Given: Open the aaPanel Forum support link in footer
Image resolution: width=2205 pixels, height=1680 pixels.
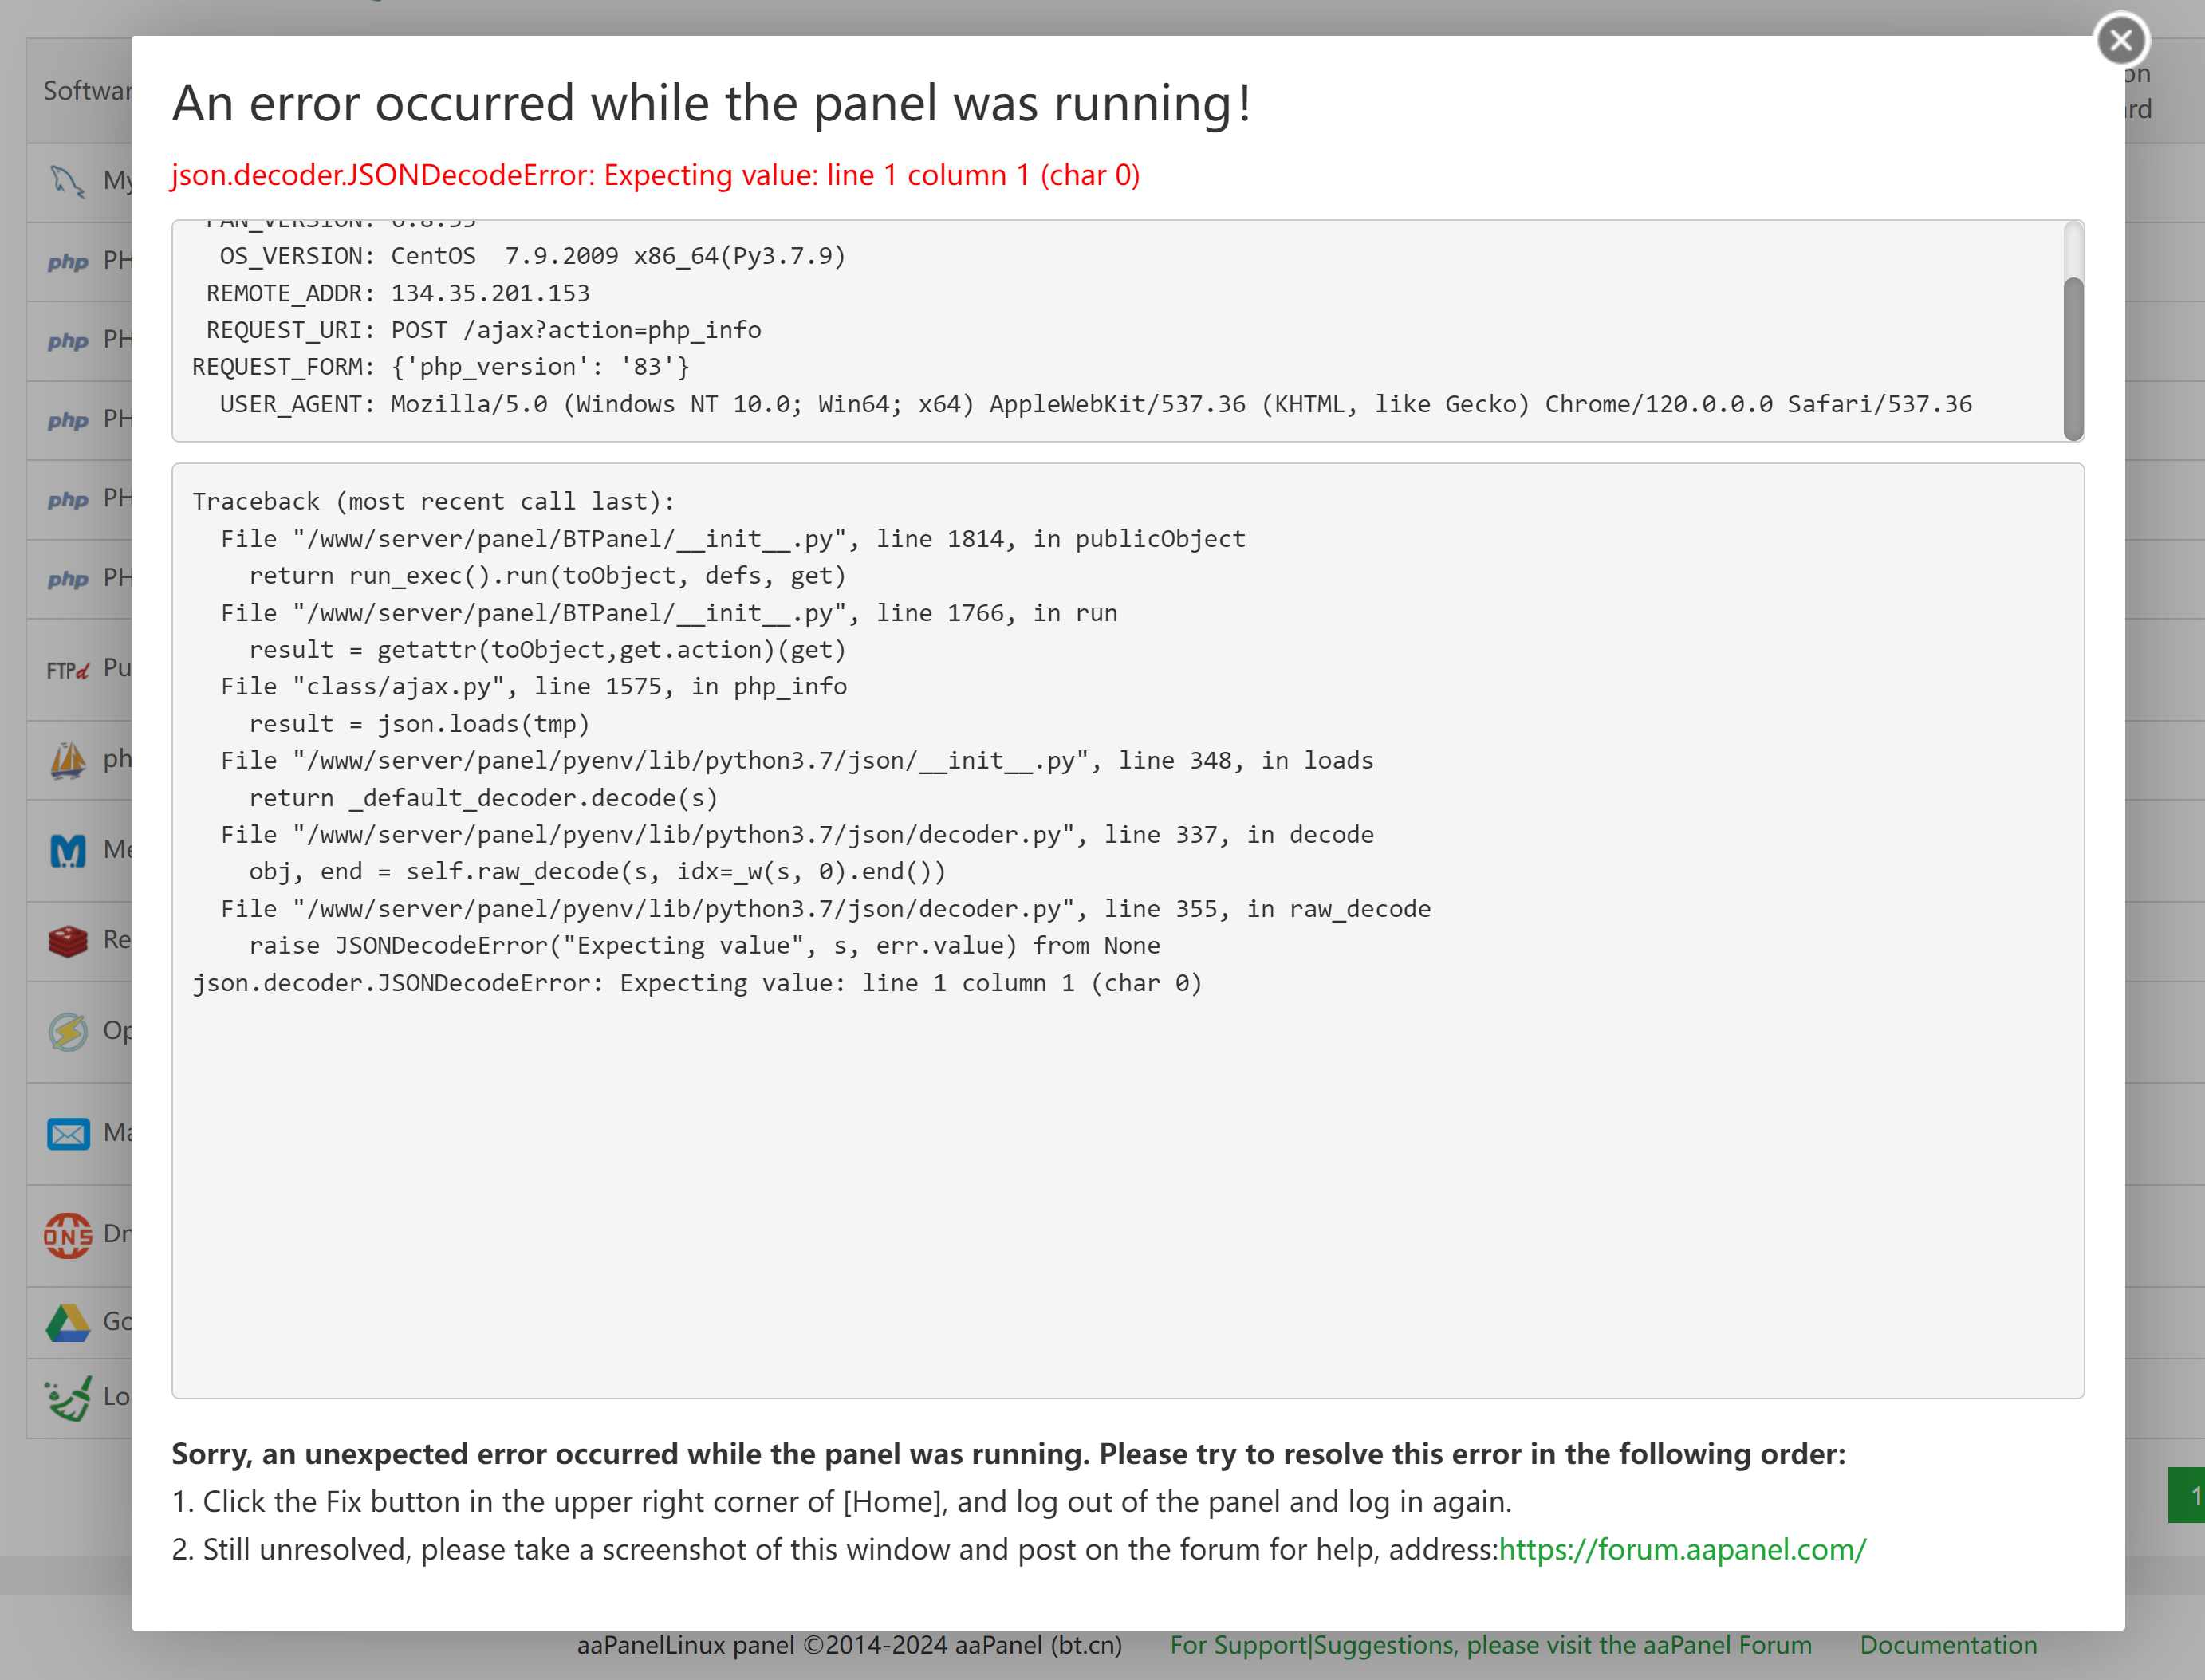Looking at the screenshot, I should pos(1490,1645).
